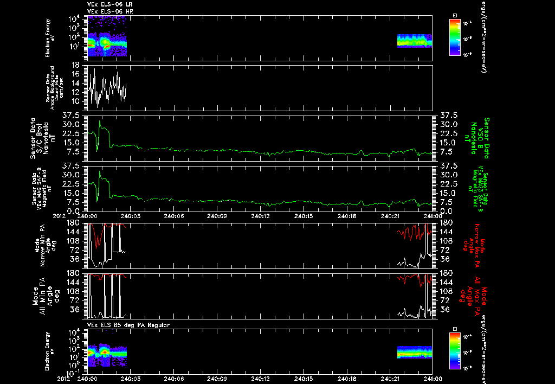Click the green Btot spike peak in the S/C Btot panel
The height and width of the screenshot is (384, 555).
pos(100,121)
